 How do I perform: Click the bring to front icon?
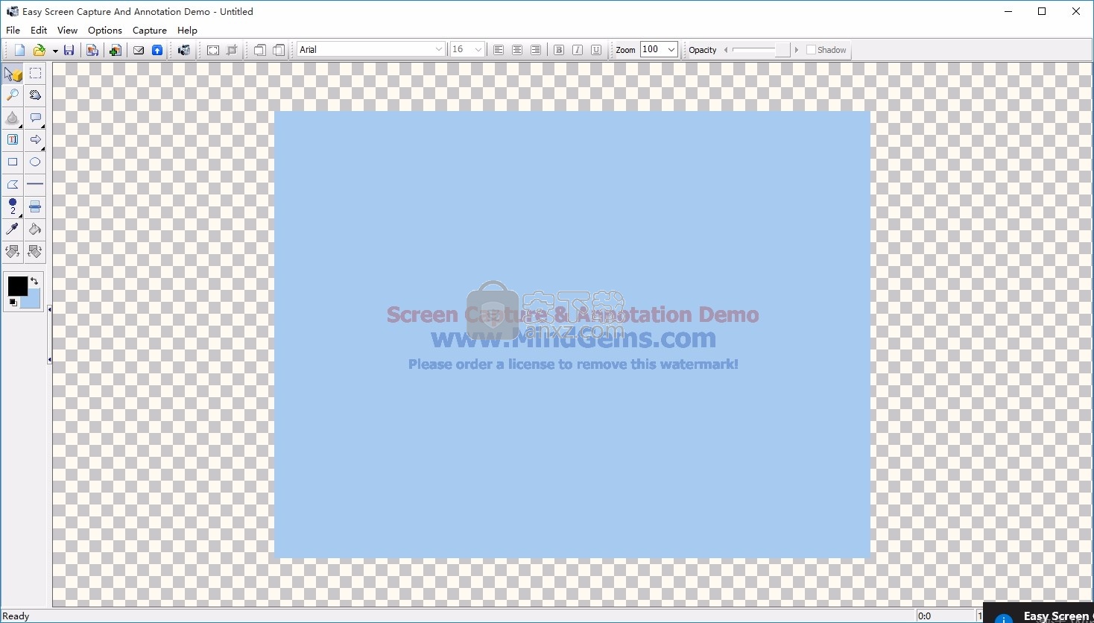click(259, 50)
